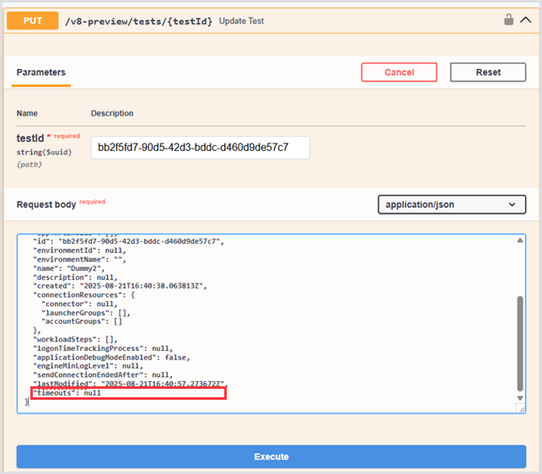Click the blue Execute button
542x474 pixels.
(271, 456)
